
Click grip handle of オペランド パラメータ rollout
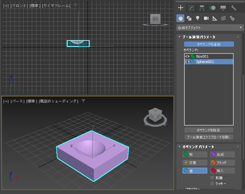(238, 147)
